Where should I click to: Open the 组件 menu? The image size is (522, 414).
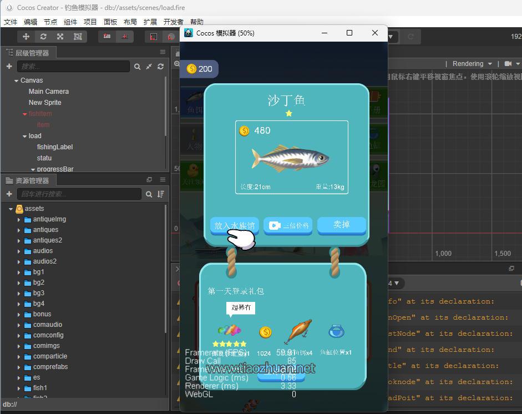70,22
